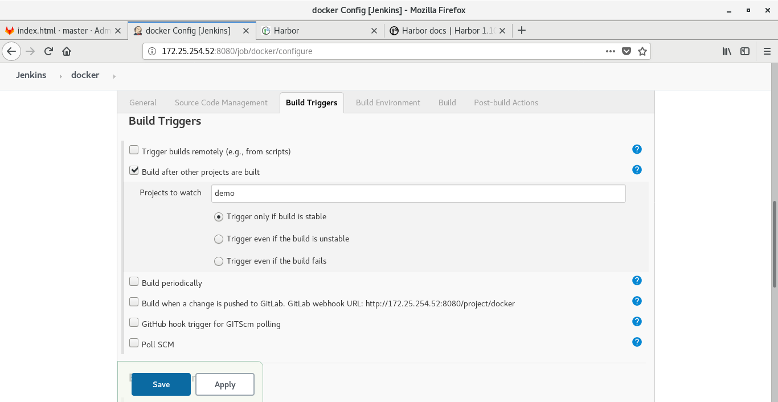Open Firefox hamburger menu
Viewport: 778px width, 402px height.
point(767,51)
